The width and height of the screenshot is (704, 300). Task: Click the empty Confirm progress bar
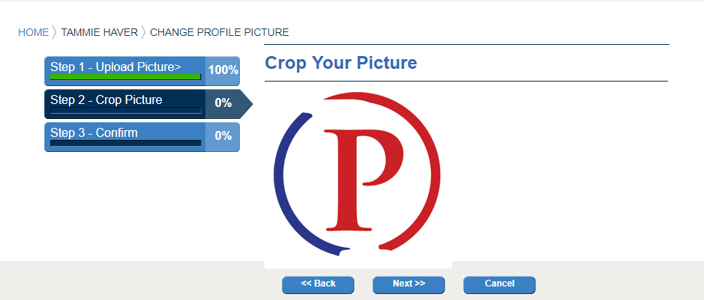point(125,143)
